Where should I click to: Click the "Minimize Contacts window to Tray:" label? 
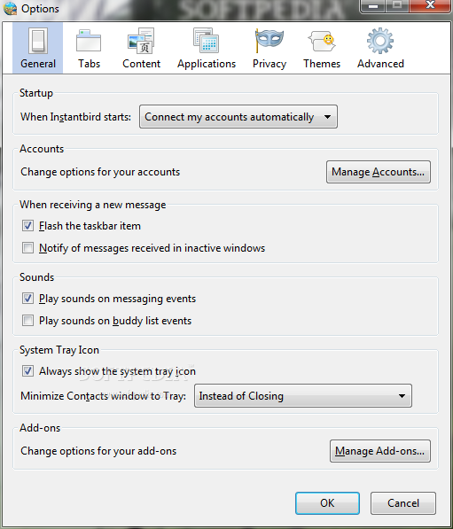coord(104,396)
